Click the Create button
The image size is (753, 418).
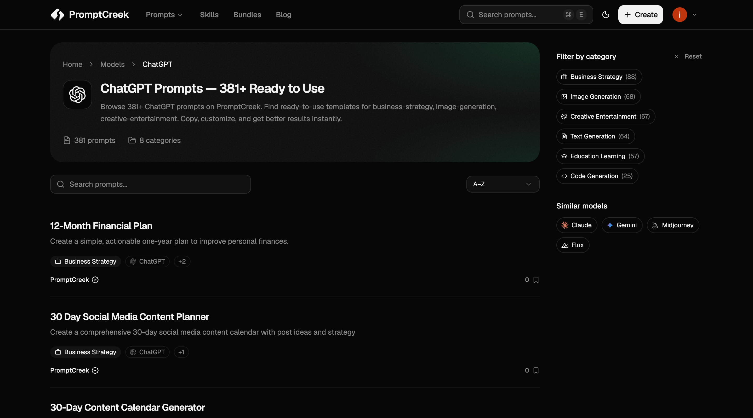[x=641, y=15]
